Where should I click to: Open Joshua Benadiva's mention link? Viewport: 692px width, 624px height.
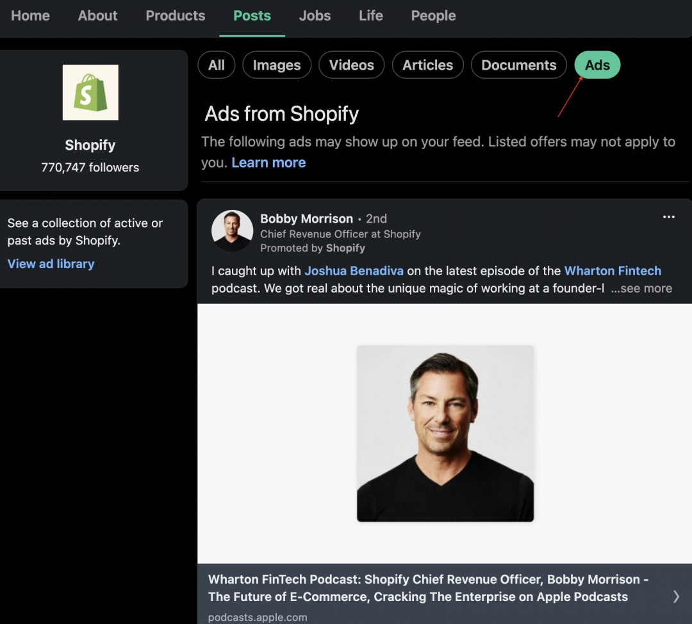coord(354,271)
